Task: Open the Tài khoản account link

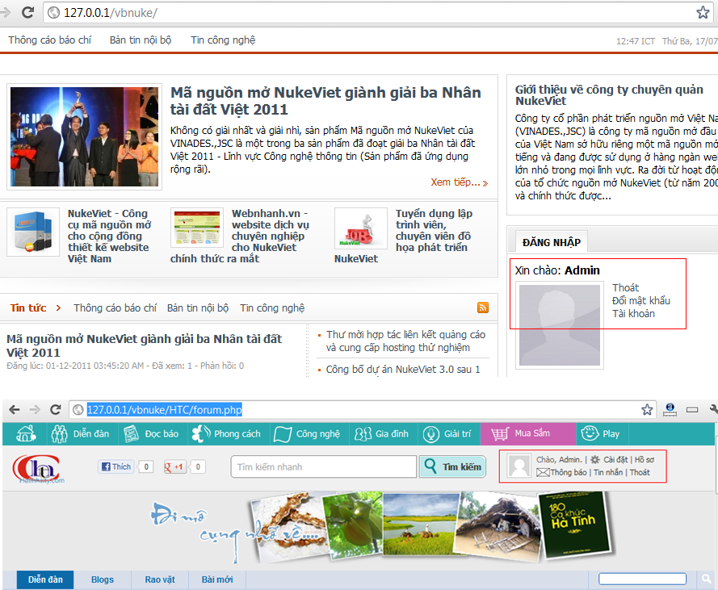Action: pyautogui.click(x=633, y=313)
